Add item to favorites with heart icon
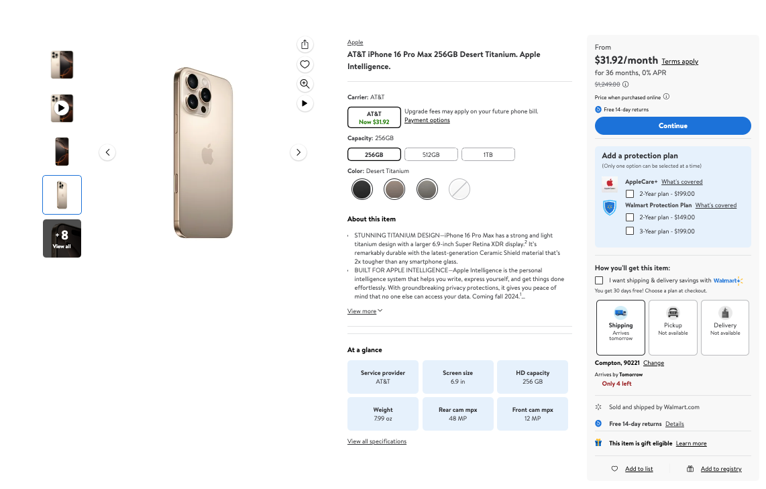The image size is (766, 489). (305, 64)
